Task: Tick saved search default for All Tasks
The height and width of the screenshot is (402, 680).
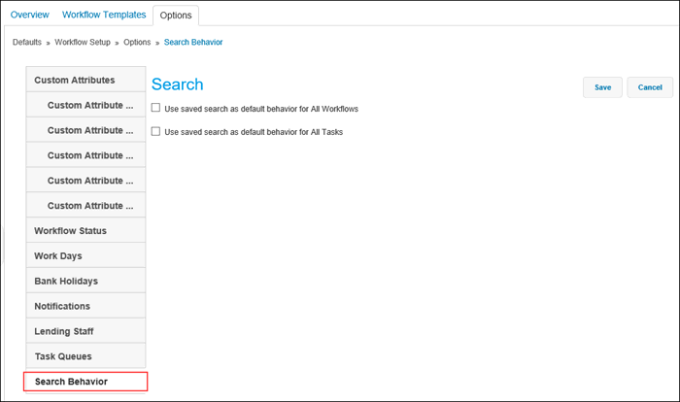Action: (x=155, y=131)
